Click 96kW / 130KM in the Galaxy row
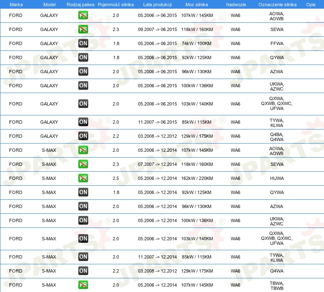This screenshot has height=292, width=324. 196,72
